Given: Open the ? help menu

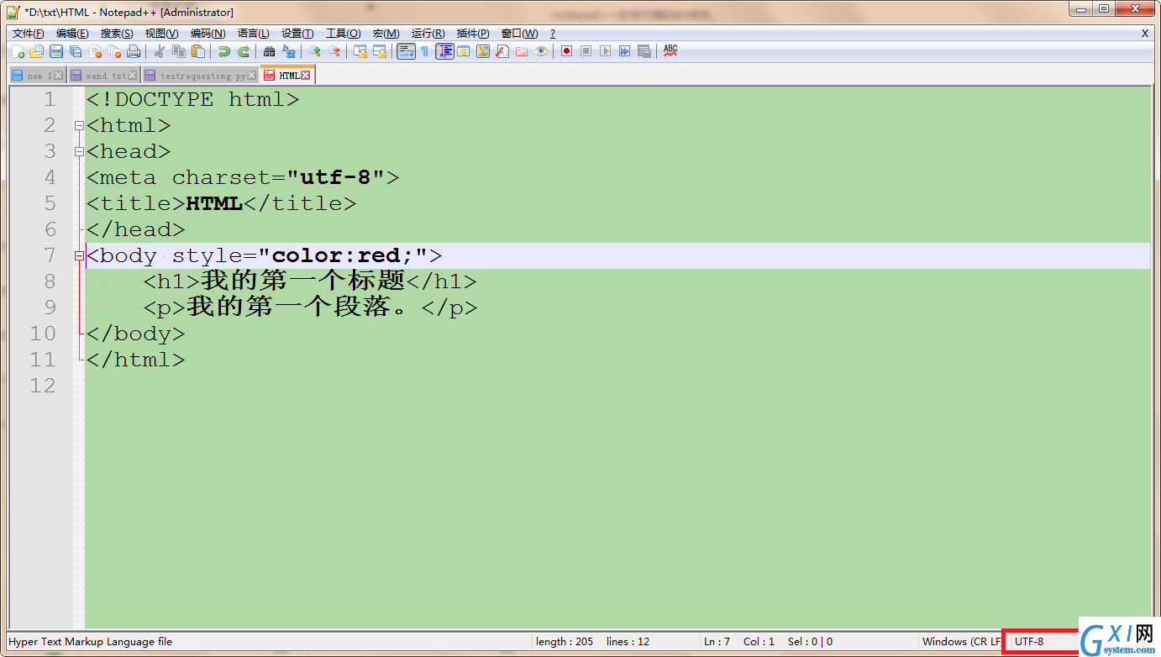Looking at the screenshot, I should tap(552, 34).
